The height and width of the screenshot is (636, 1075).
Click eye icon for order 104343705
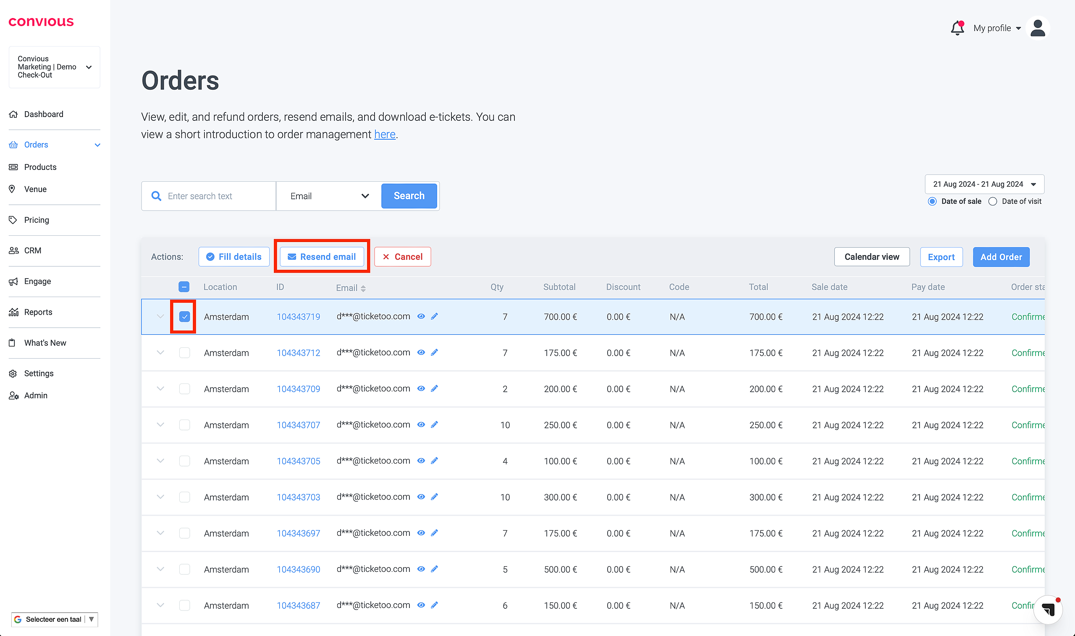[x=421, y=461]
